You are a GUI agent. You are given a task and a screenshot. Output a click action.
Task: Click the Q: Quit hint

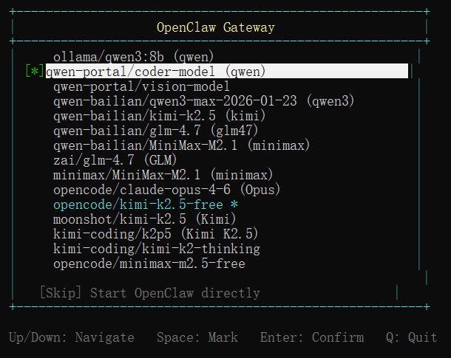point(412,337)
